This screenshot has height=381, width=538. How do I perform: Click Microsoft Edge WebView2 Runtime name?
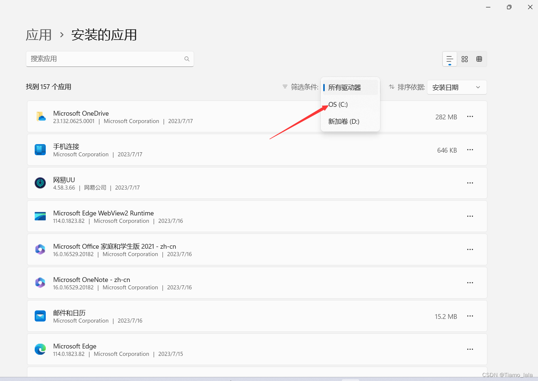click(x=103, y=213)
